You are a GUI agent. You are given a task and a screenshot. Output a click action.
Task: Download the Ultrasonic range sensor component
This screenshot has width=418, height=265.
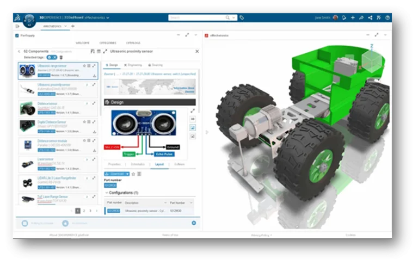pyautogui.click(x=94, y=76)
